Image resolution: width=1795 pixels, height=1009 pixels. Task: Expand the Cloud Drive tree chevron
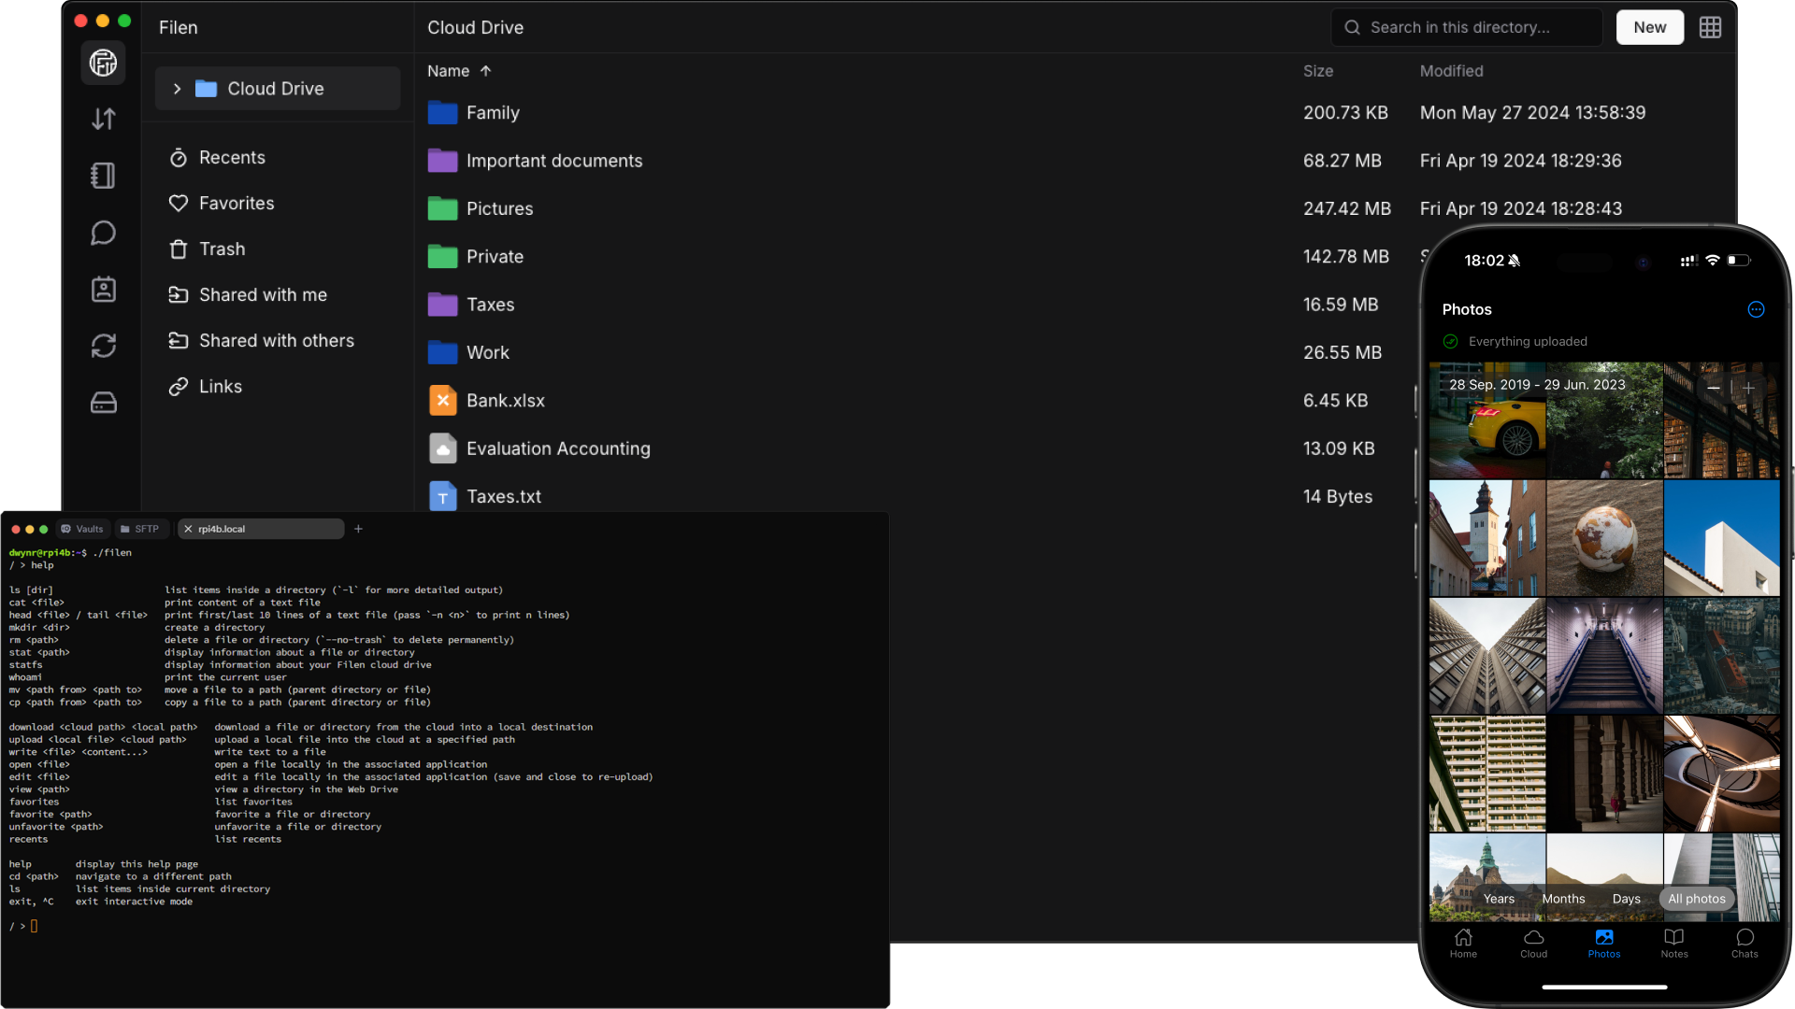click(177, 89)
